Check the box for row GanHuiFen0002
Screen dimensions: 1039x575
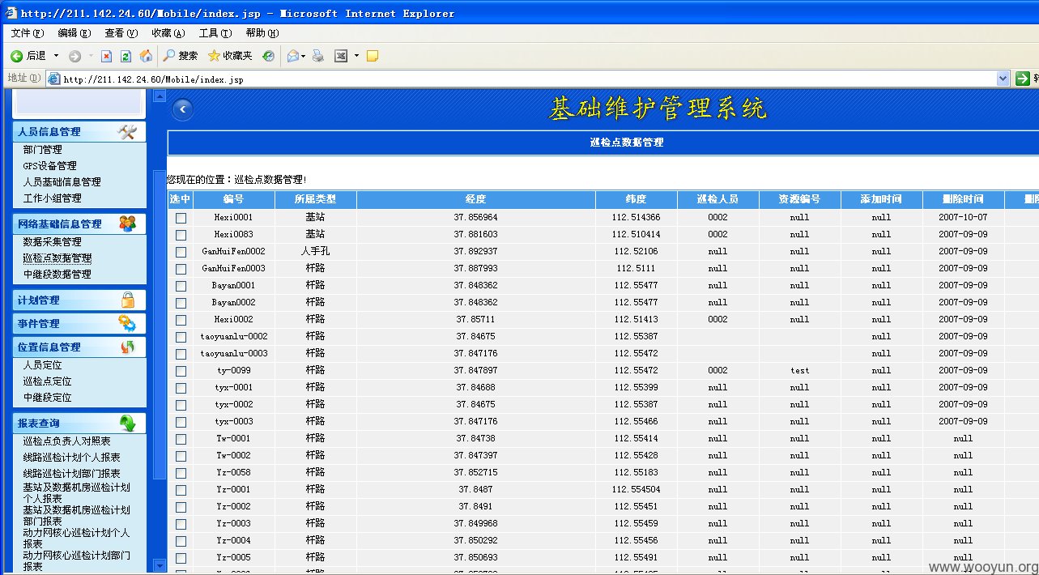pyautogui.click(x=181, y=252)
